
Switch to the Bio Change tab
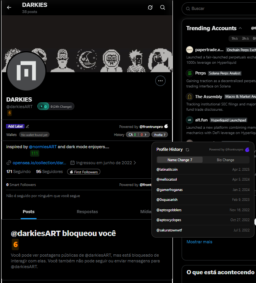pos(225,160)
